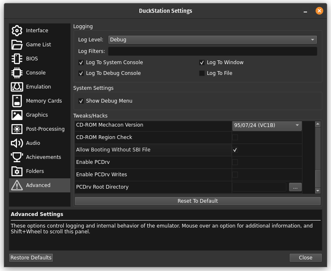
Task: Minimize the DuckStation Settings window
Action: tap(305, 12)
